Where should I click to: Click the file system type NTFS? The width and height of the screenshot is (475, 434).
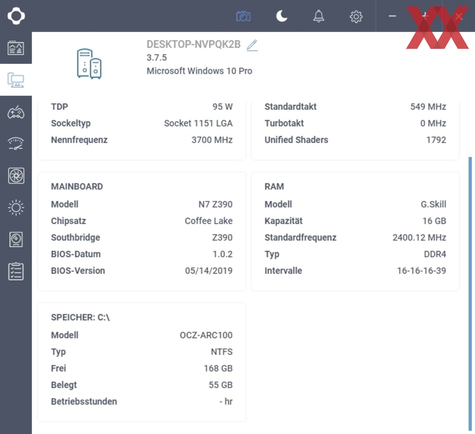[x=221, y=352]
